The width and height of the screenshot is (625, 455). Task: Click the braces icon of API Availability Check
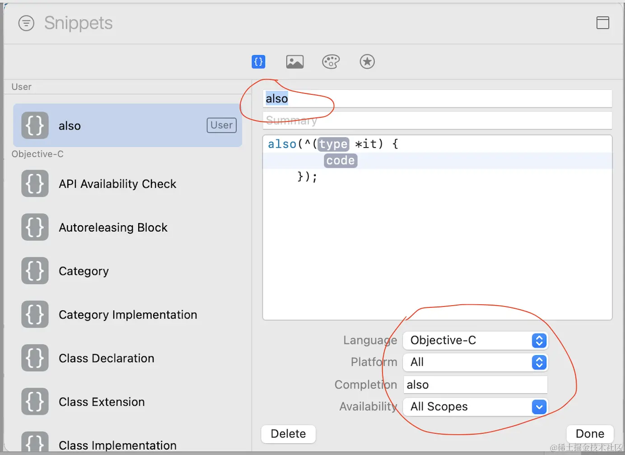[35, 184]
